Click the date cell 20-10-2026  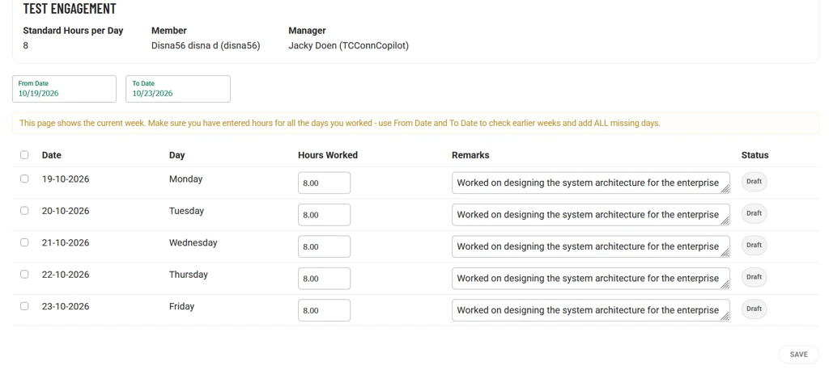tap(66, 211)
